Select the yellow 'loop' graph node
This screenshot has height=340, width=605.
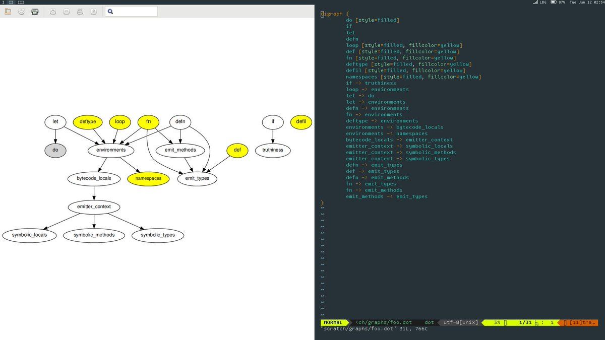[120, 121]
